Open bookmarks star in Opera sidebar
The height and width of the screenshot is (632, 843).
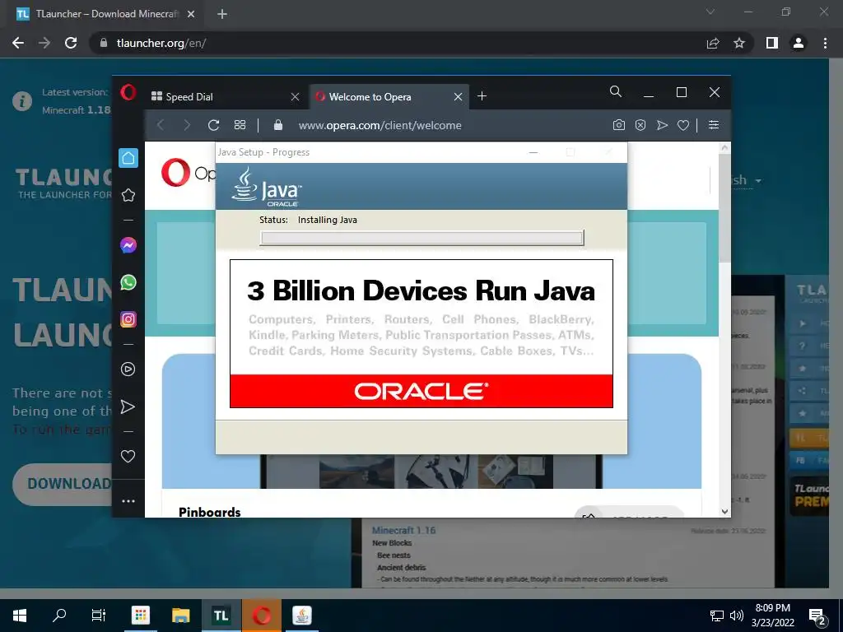[x=128, y=195]
